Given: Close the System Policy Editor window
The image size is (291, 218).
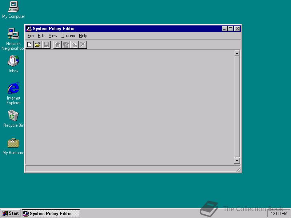Looking at the screenshot, I should click(237, 29).
